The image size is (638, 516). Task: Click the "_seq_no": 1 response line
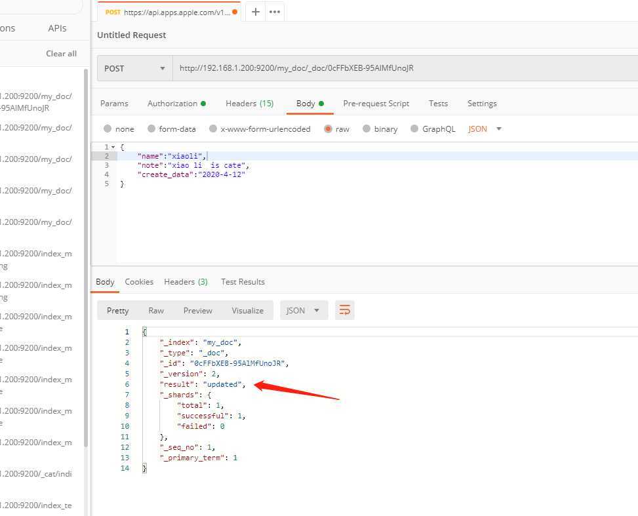click(x=188, y=447)
